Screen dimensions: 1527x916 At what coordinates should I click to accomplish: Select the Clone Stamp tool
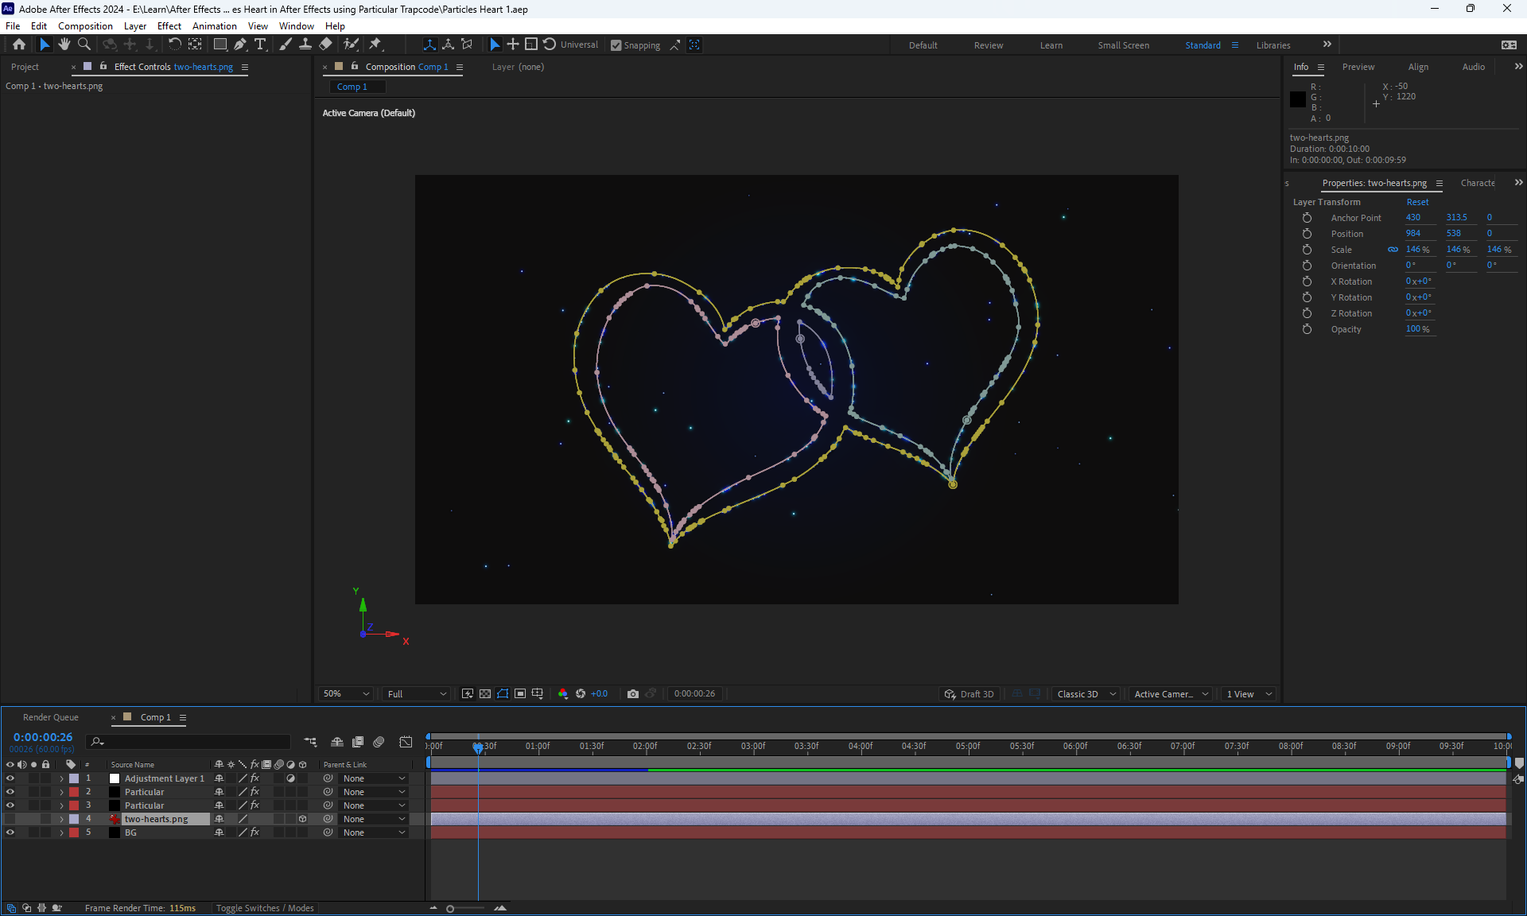pos(305,45)
